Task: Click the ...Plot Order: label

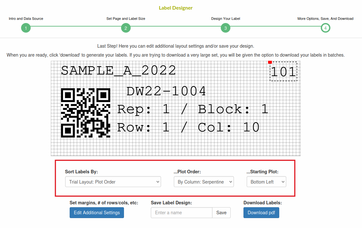Action: point(187,172)
